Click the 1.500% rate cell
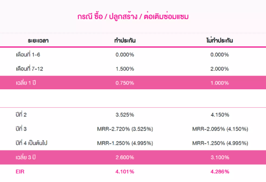The image size is (266, 182). coord(125,69)
